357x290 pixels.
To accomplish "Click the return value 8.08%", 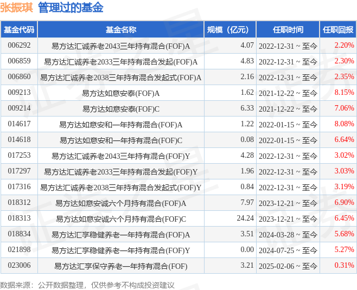I will pos(344,124).
